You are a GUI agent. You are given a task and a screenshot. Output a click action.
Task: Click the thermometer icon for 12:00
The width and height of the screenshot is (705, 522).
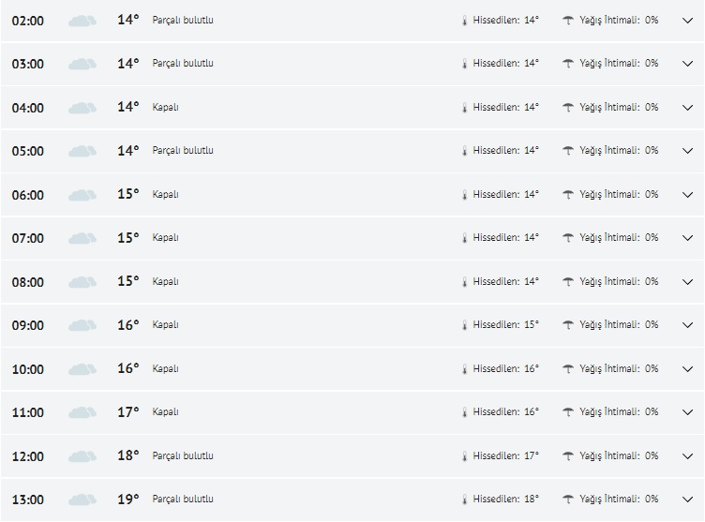[x=463, y=456]
